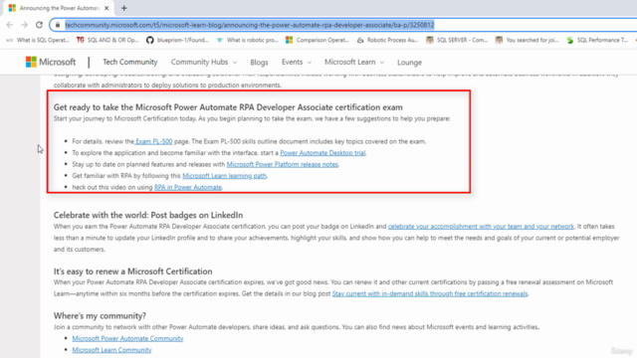
Task: Open the Exam PL-500 link
Action: (x=153, y=141)
